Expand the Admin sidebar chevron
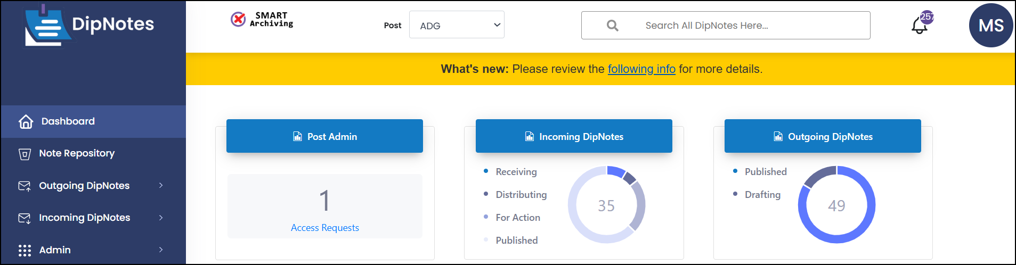The height and width of the screenshot is (265, 1016). (x=161, y=250)
